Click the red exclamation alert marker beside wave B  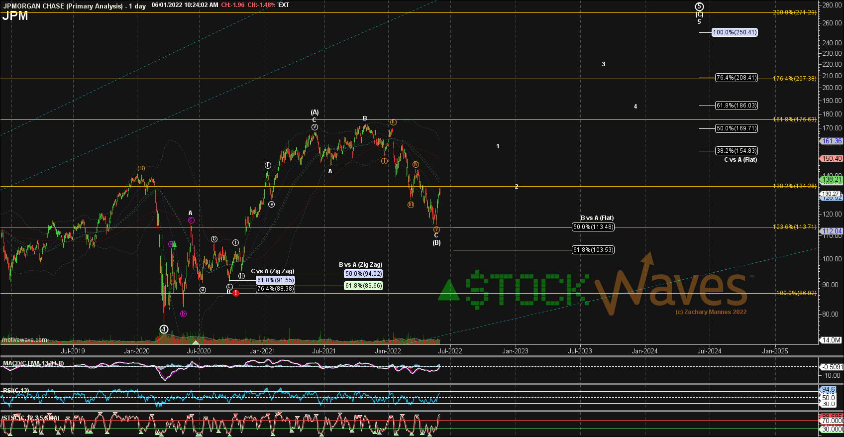(236, 293)
